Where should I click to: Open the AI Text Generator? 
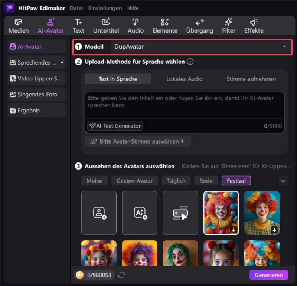(114, 126)
